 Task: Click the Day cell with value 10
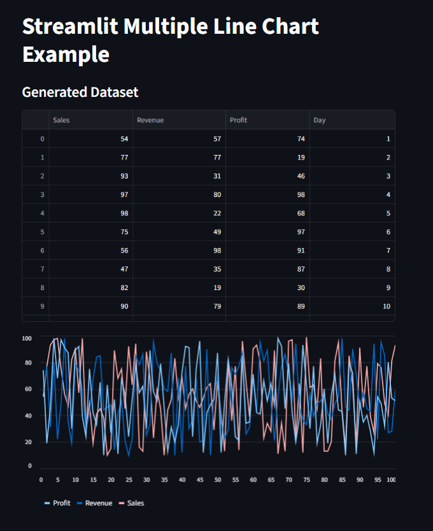pos(352,306)
